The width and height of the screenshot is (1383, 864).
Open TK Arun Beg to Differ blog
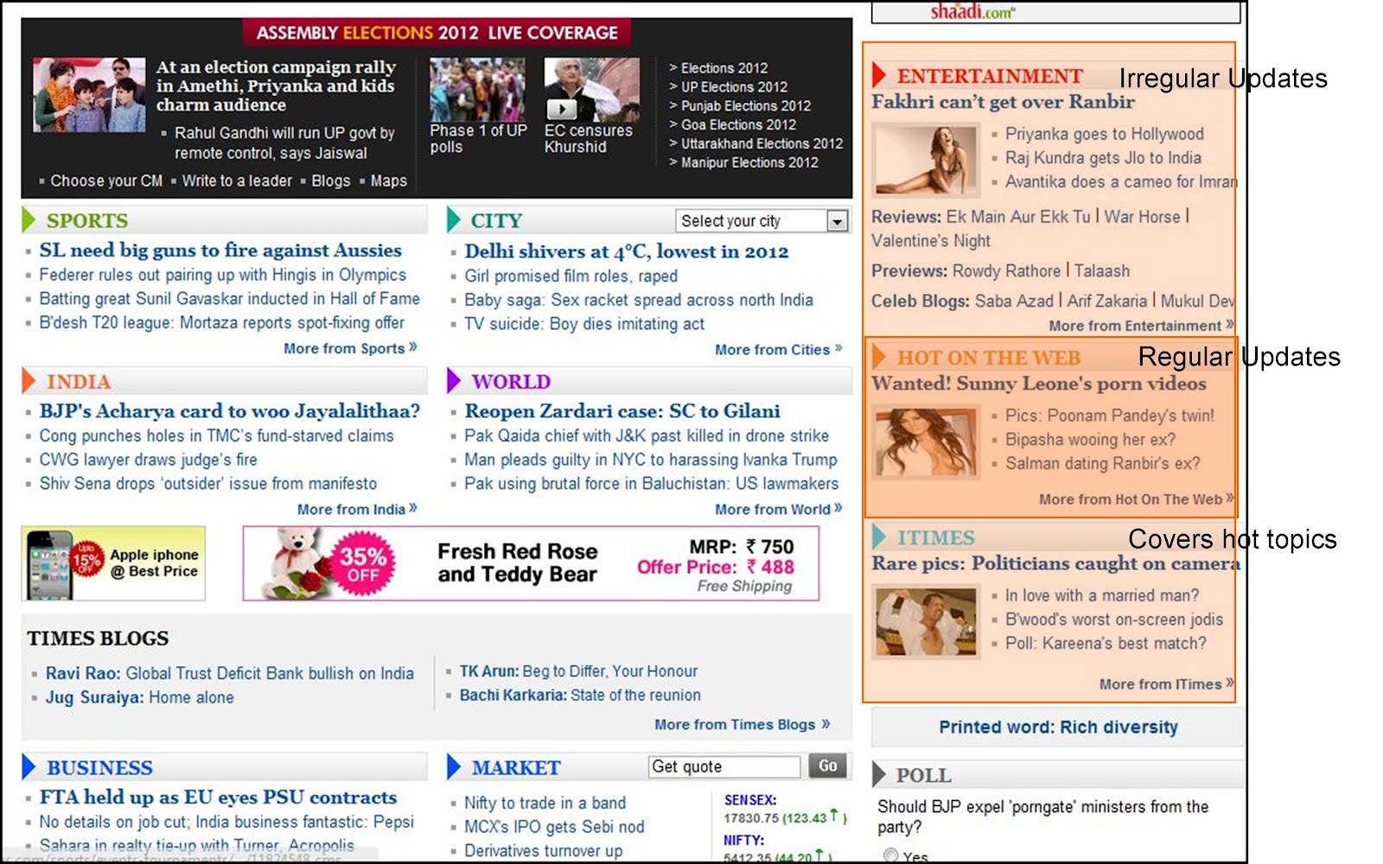pos(578,670)
